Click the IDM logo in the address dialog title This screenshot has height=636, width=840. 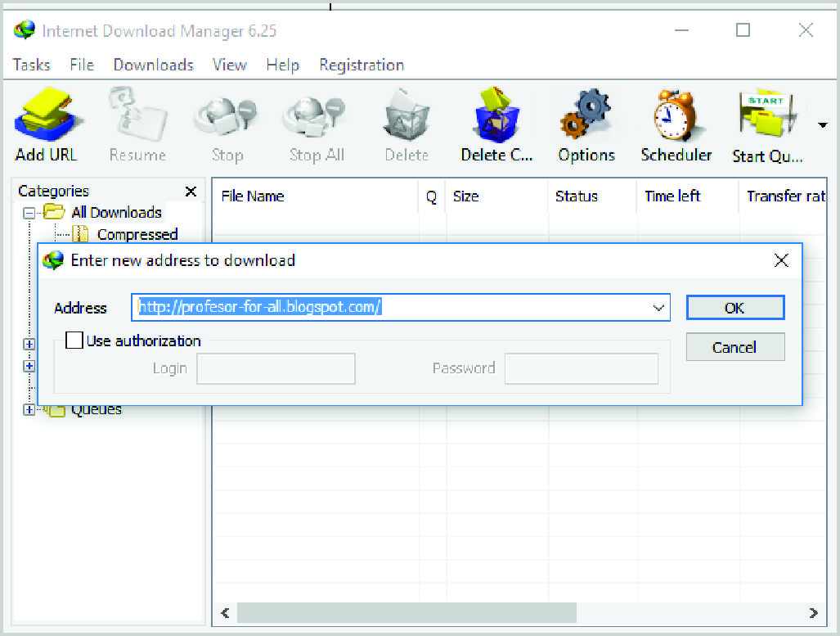click(53, 260)
